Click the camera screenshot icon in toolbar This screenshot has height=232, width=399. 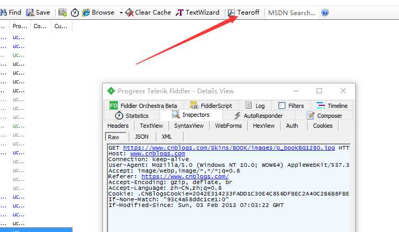[63, 12]
